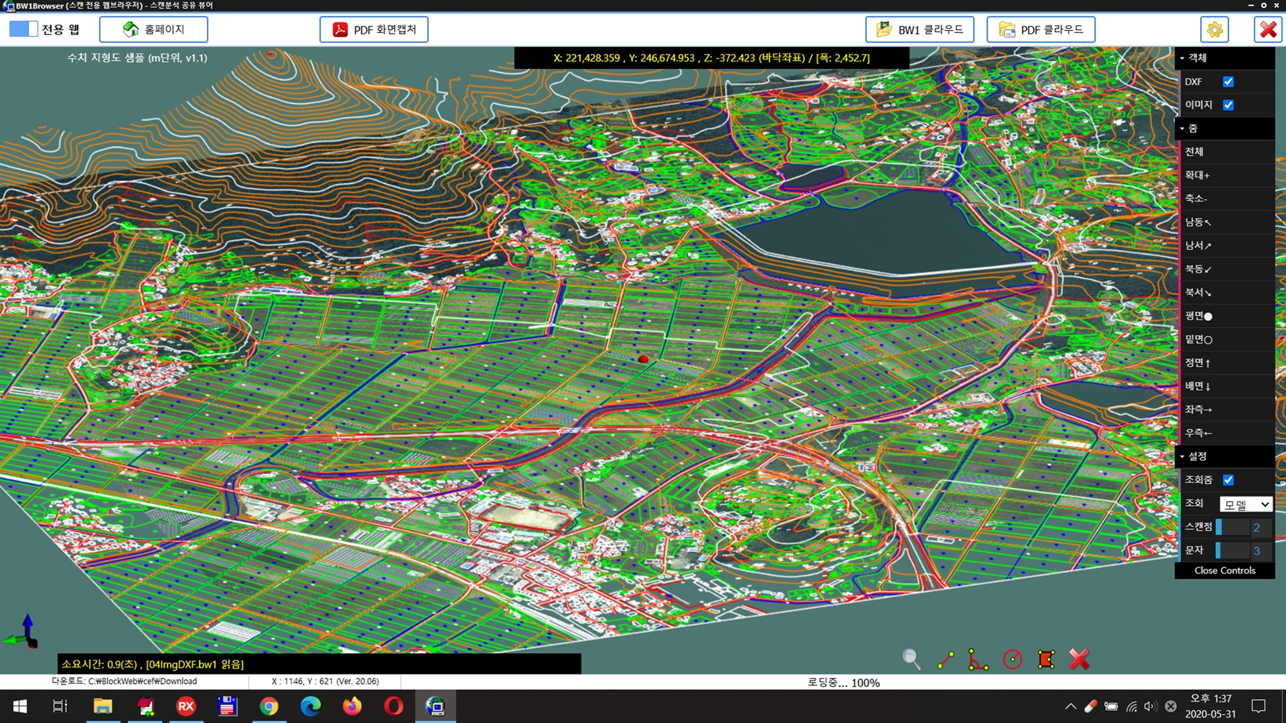
Task: Open the BW1 클라우드 button
Action: (x=920, y=29)
